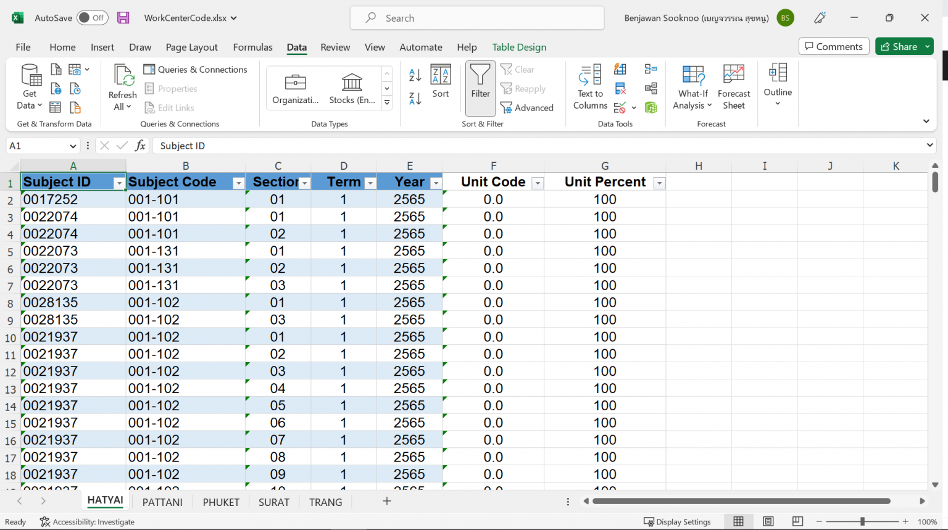Viewport: 948px width, 530px height.
Task: Toggle the AutoSave switch on
Action: point(92,18)
